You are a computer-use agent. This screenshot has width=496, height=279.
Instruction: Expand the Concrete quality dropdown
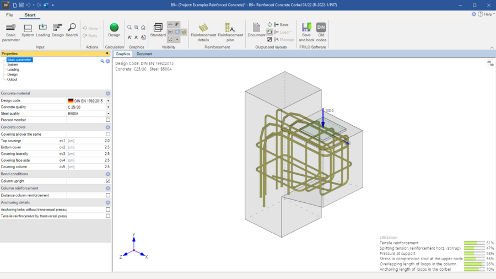[x=108, y=108]
